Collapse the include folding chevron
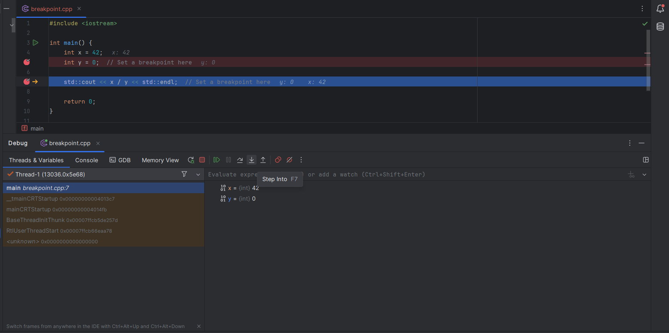This screenshot has width=669, height=333. pyautogui.click(x=12, y=25)
